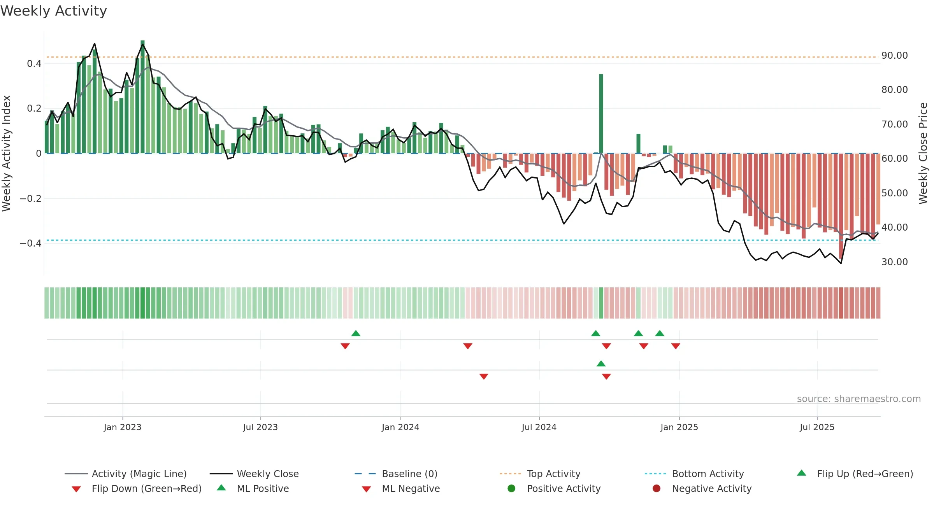
Task: Click the red Flip Down legend triangle
Action: [x=76, y=489]
